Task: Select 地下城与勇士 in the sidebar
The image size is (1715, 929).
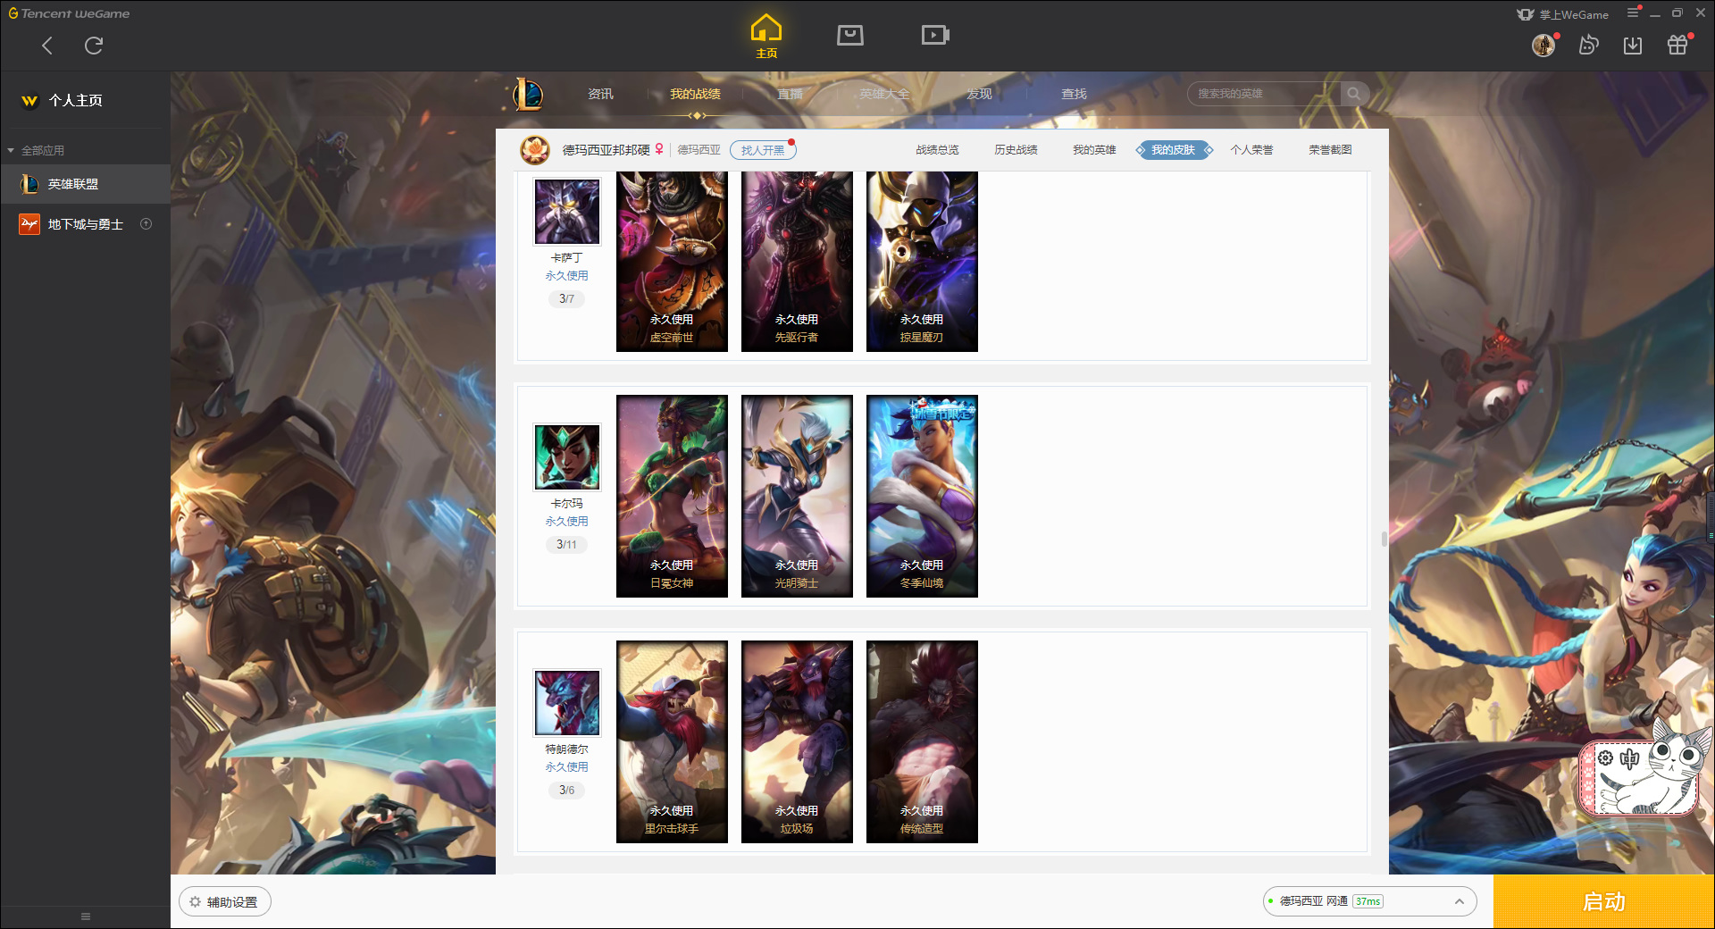Action: (x=85, y=224)
